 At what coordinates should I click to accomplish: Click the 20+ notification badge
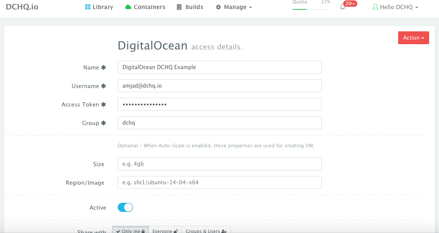350,4
